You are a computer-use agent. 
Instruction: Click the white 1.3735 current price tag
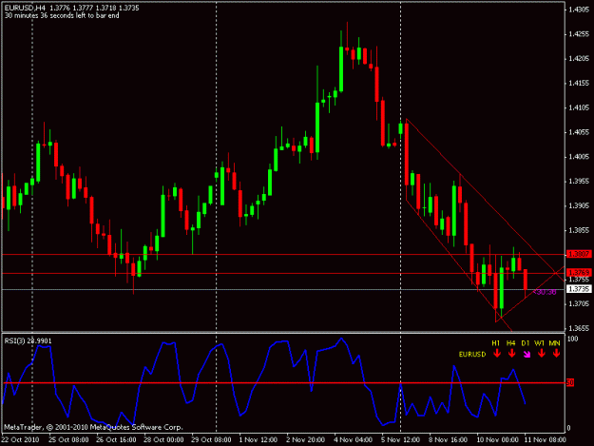(579, 289)
